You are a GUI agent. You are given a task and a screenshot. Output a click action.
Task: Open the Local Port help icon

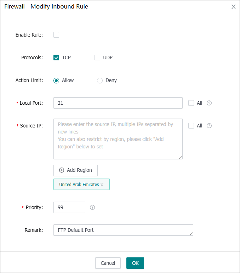209,103
